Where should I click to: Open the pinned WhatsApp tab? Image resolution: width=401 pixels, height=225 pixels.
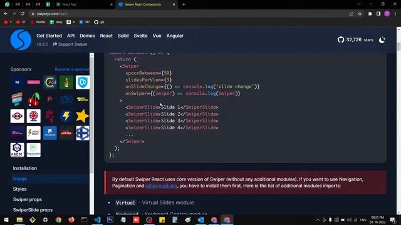(7, 4)
